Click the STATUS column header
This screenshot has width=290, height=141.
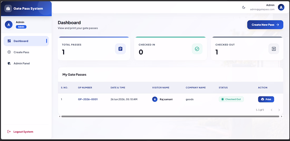click(x=223, y=87)
